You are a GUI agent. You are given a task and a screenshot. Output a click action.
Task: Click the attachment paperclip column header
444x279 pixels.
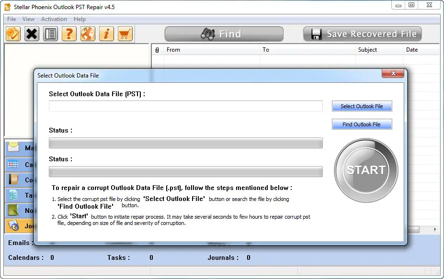click(x=157, y=50)
